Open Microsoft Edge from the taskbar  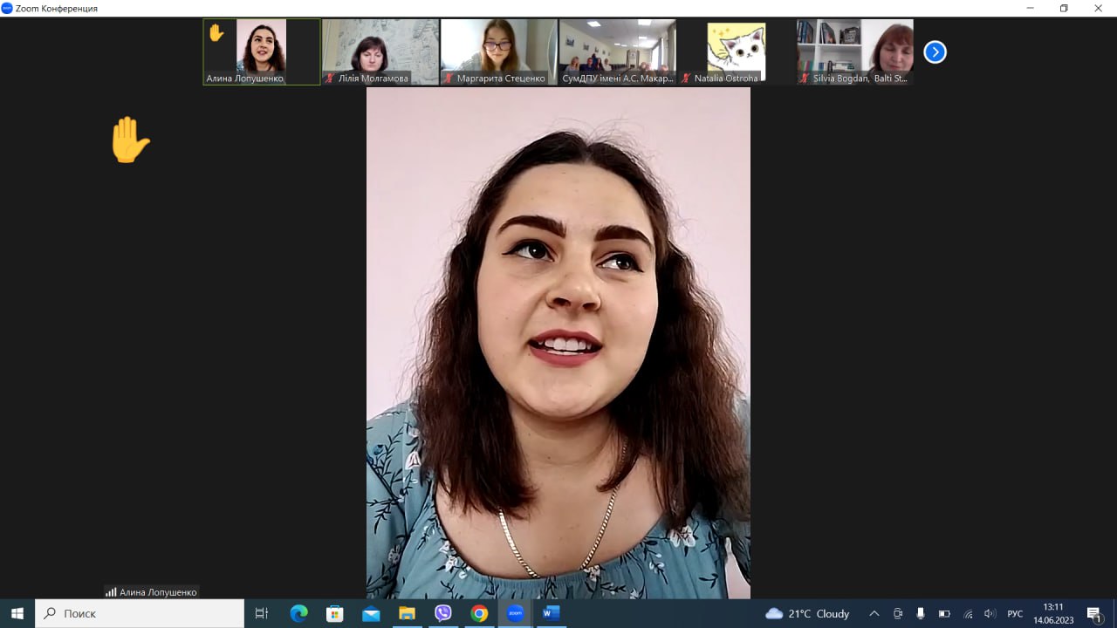tap(298, 613)
